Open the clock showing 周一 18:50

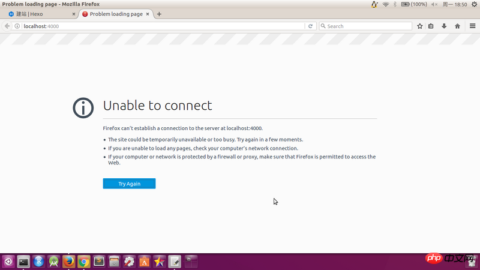(x=455, y=4)
